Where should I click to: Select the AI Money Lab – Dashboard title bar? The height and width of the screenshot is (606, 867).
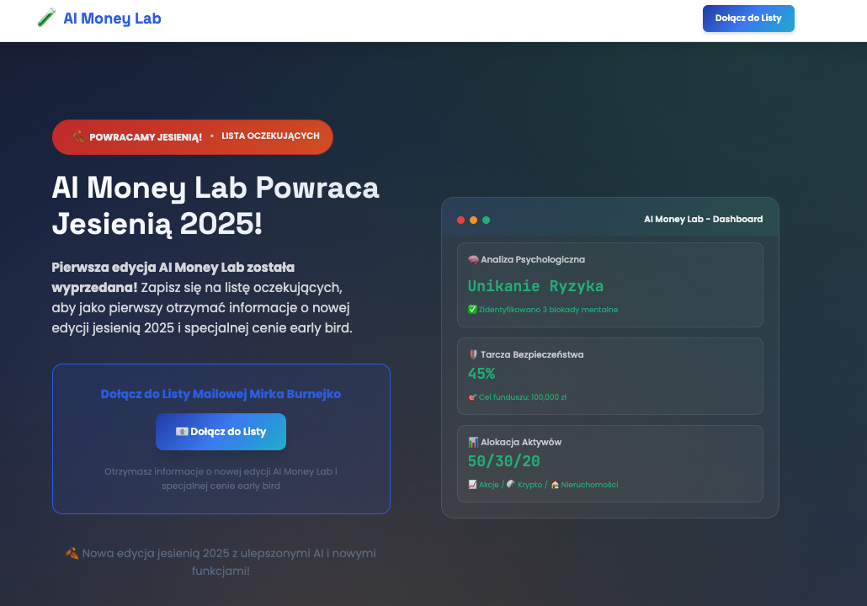[704, 219]
